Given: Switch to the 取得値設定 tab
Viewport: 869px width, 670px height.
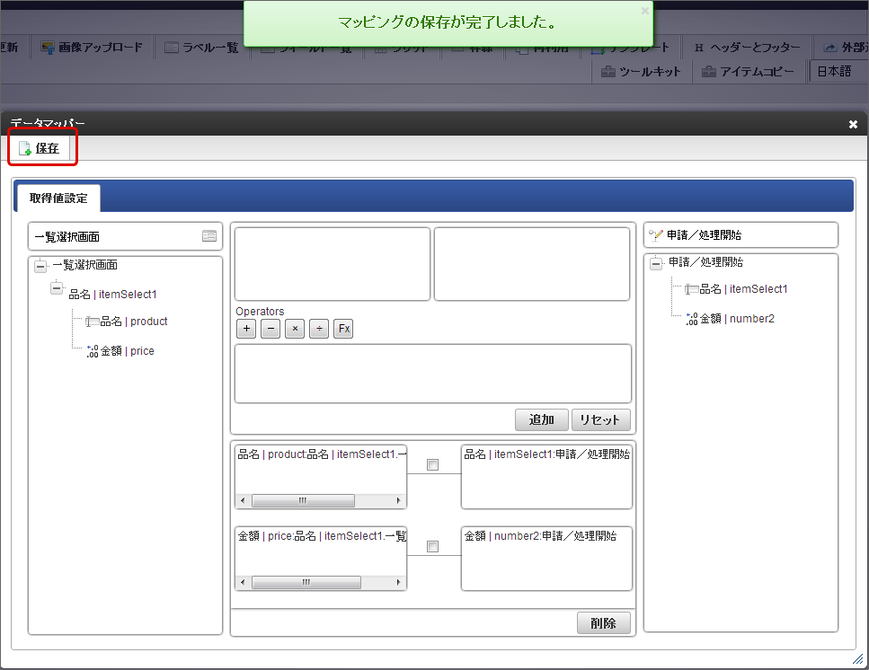Looking at the screenshot, I should [x=58, y=198].
